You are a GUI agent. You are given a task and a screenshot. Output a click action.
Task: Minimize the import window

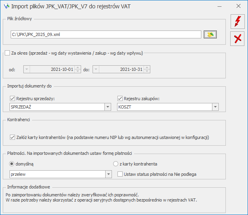click(x=220, y=6)
